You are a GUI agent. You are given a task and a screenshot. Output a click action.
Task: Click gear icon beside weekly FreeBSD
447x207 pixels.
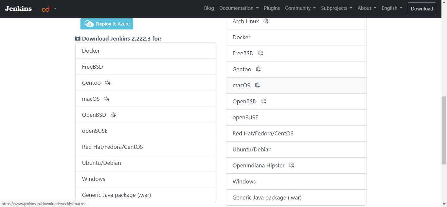coord(261,53)
